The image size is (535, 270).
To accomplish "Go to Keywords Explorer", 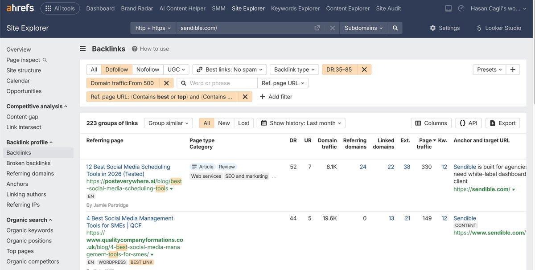I will coord(295,8).
